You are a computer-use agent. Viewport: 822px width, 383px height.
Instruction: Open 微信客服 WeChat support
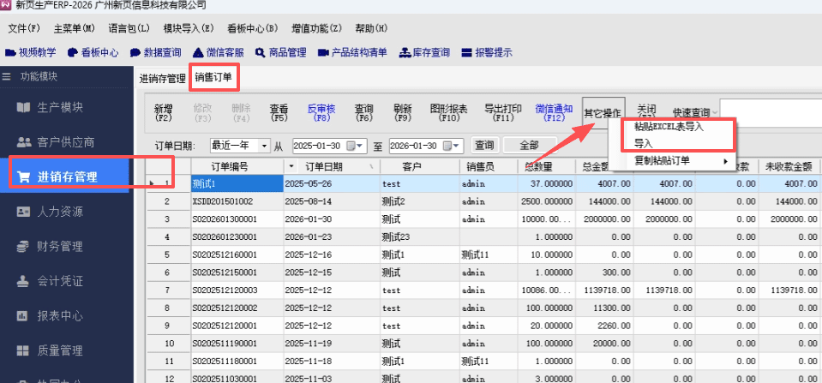point(219,52)
